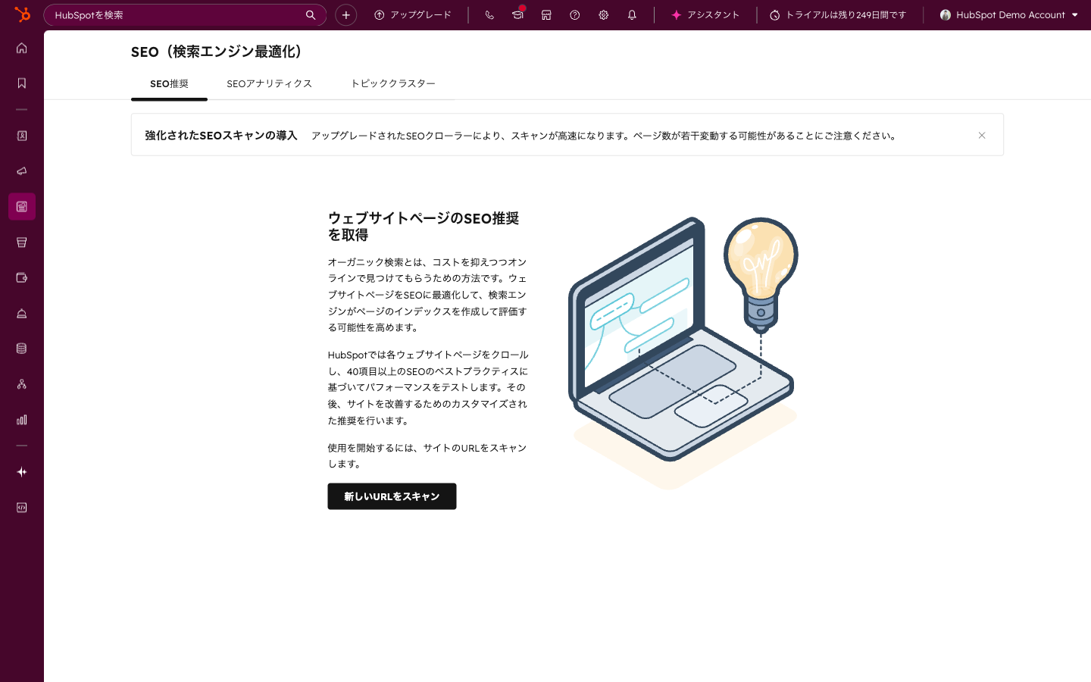Click the highlighted Content icon in the sidebar
Viewport: 1091px width, 682px height.
(x=21, y=206)
